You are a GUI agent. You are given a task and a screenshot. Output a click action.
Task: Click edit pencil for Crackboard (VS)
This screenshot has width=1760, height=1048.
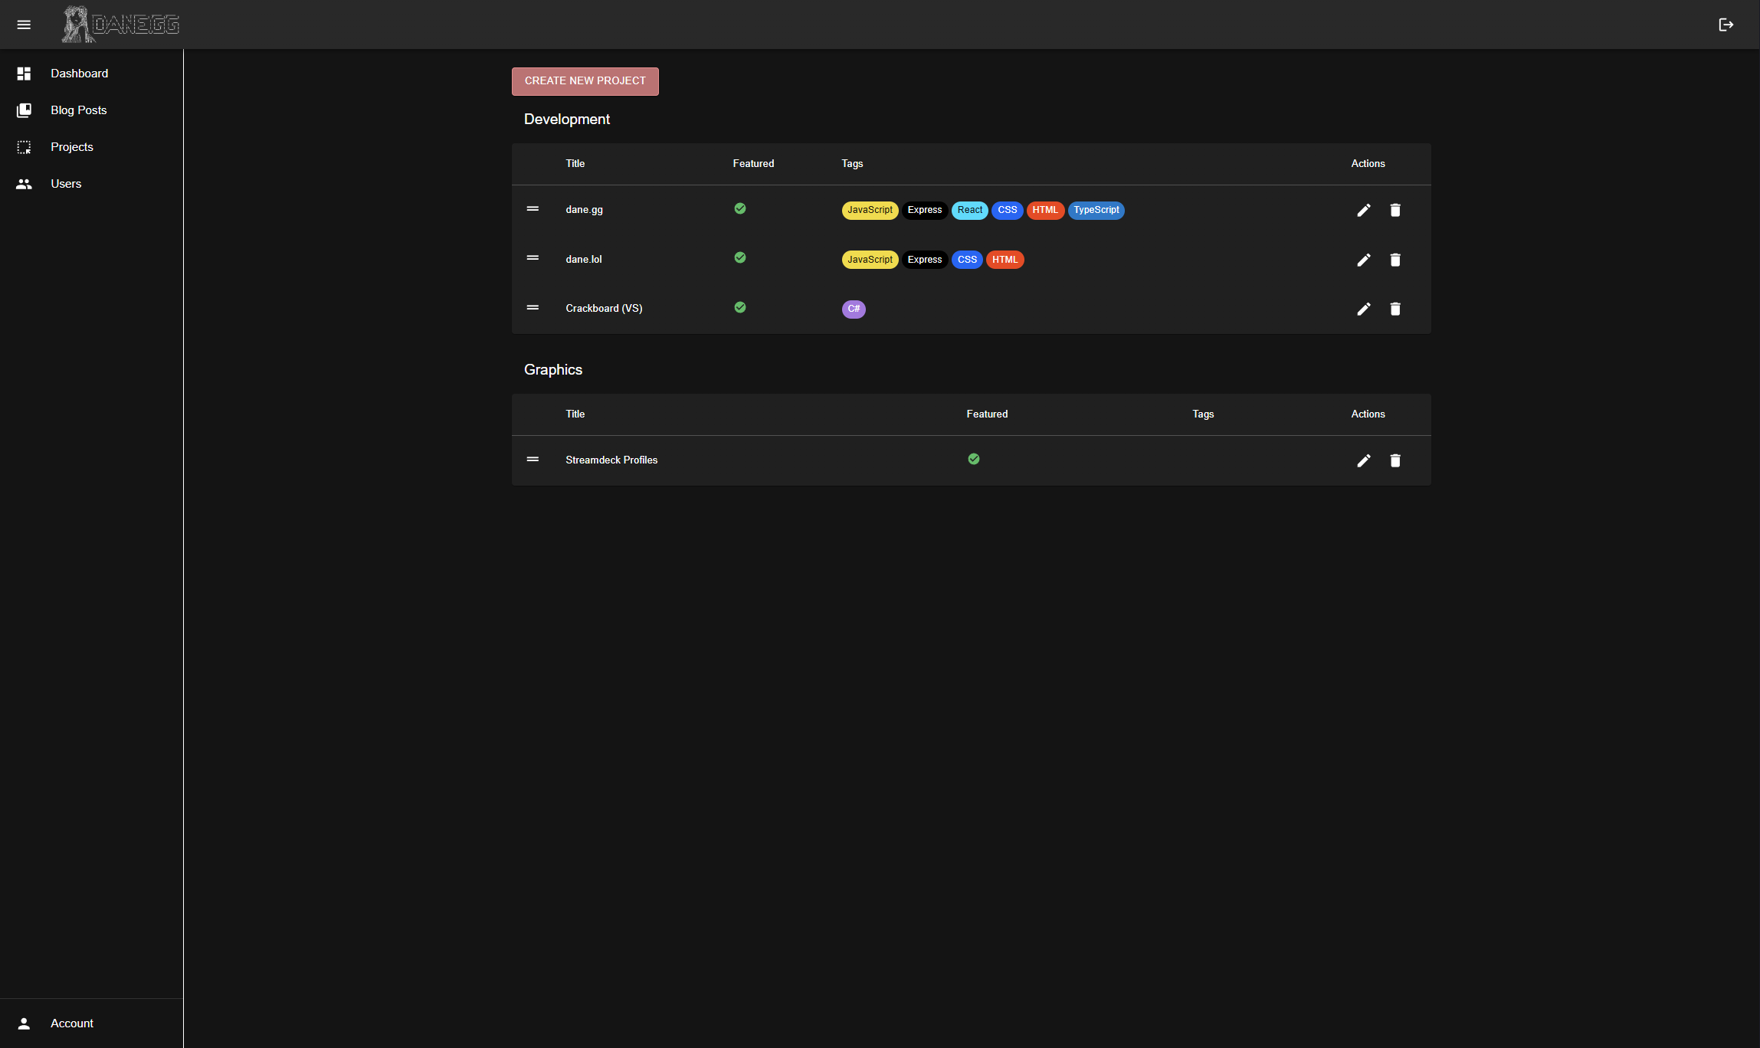1363,309
